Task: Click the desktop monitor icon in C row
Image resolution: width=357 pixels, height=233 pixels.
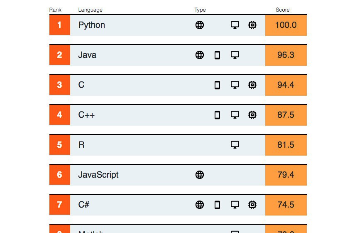Action: click(x=235, y=85)
